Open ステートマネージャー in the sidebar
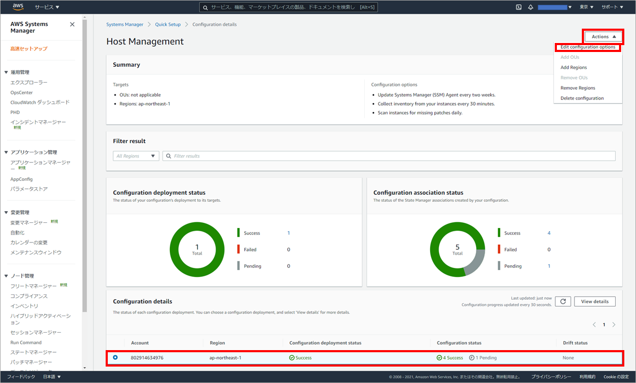 tap(33, 352)
